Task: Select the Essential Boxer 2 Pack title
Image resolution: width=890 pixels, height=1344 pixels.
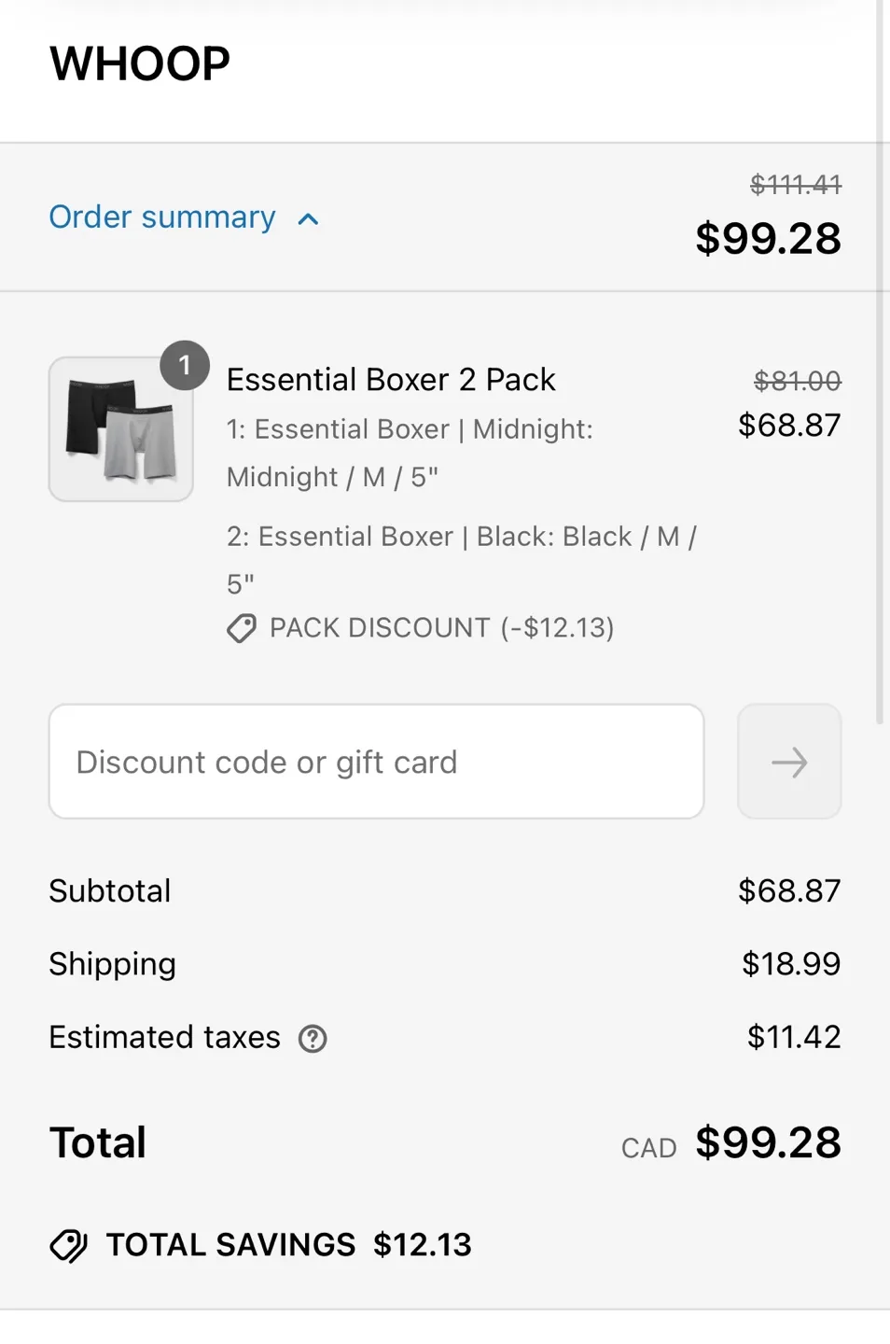Action: 391,380
